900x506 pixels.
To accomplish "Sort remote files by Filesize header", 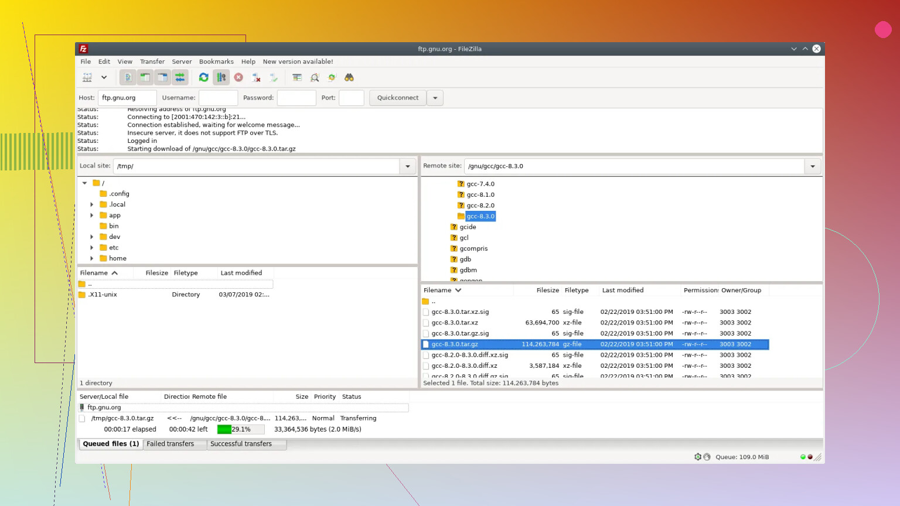I will click(x=538, y=290).
